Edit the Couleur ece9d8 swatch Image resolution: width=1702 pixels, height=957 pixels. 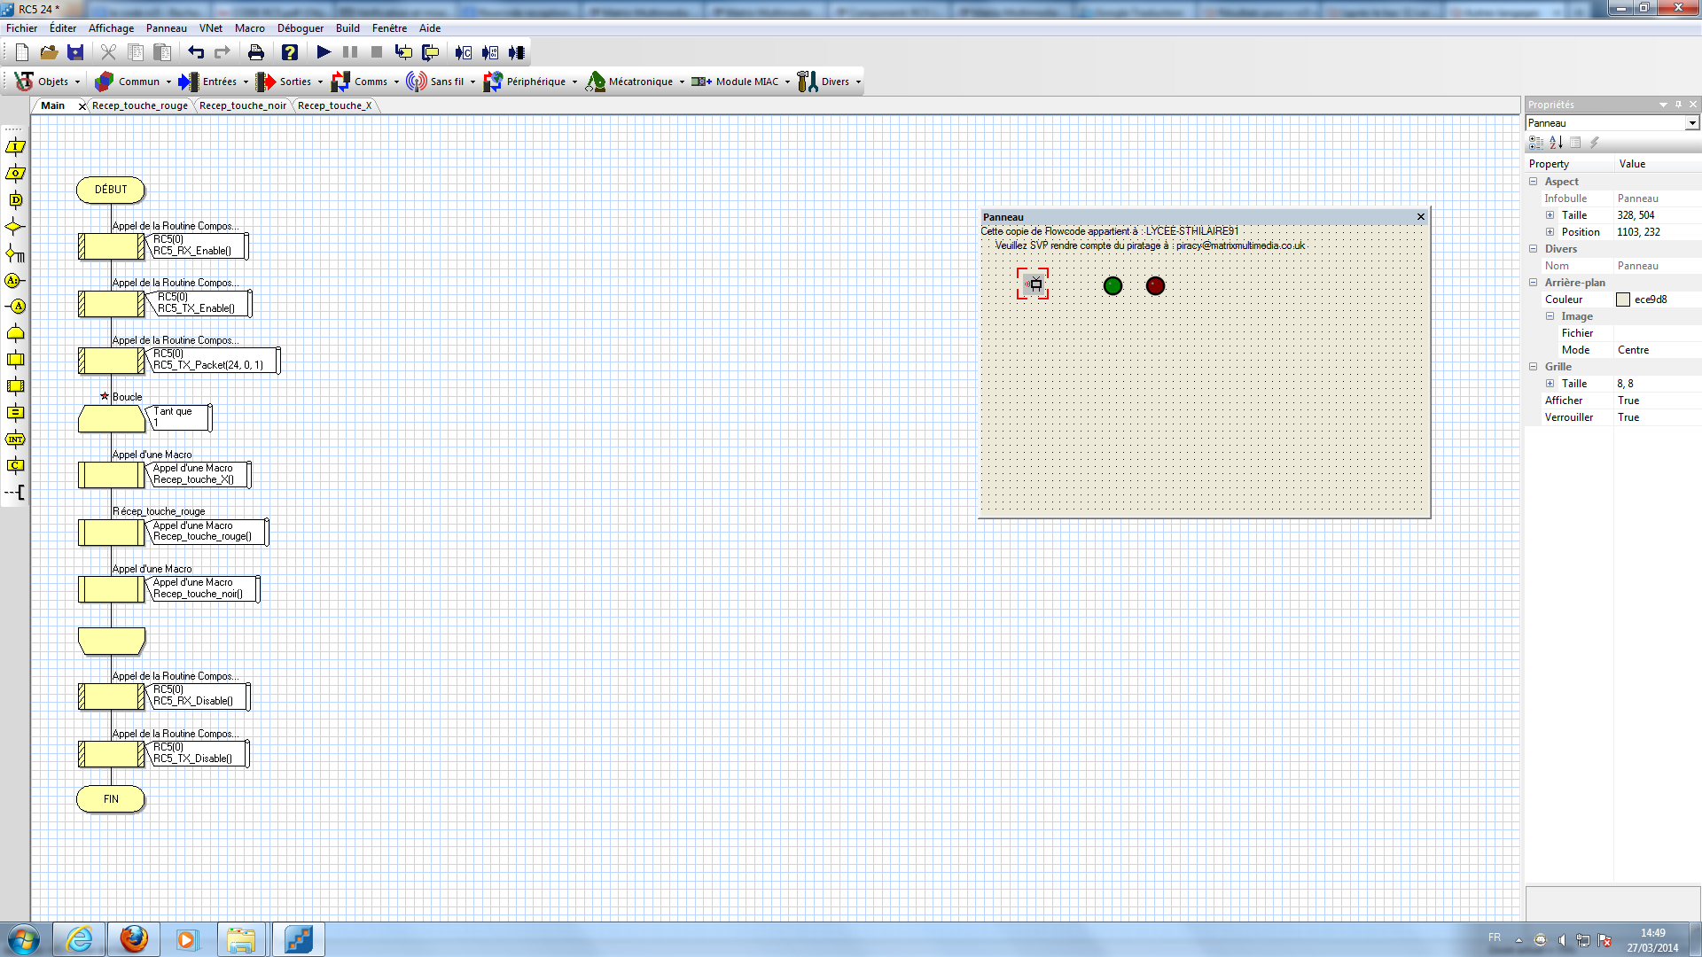click(x=1623, y=299)
